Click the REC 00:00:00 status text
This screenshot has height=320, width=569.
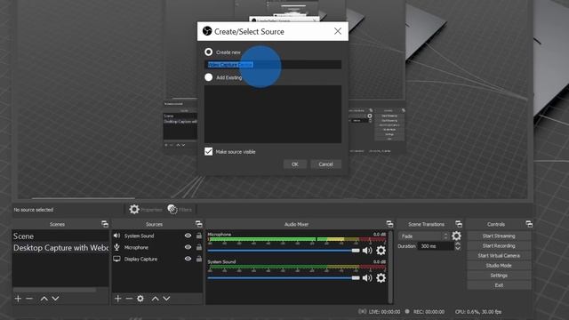(x=429, y=312)
